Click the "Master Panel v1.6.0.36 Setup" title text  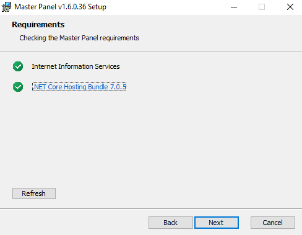tap(60, 7)
